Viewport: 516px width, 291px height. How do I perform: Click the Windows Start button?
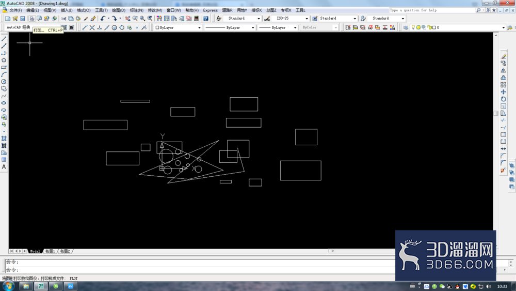click(8, 286)
